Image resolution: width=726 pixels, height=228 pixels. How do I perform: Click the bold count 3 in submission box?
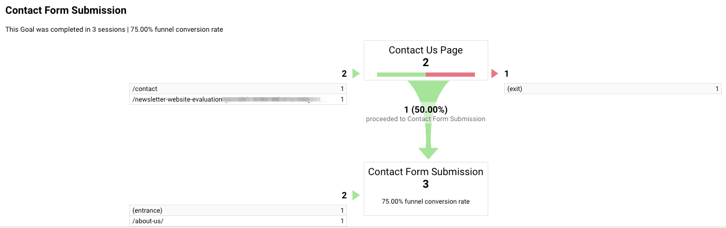pos(426,185)
